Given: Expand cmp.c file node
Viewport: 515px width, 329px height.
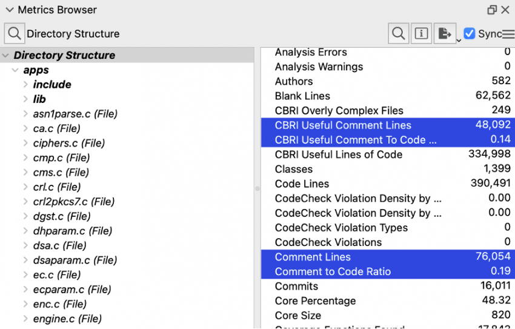Looking at the screenshot, I should coord(25,158).
